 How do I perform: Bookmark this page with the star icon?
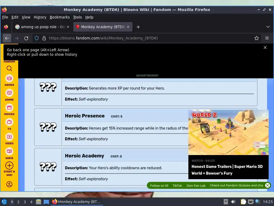point(257,38)
